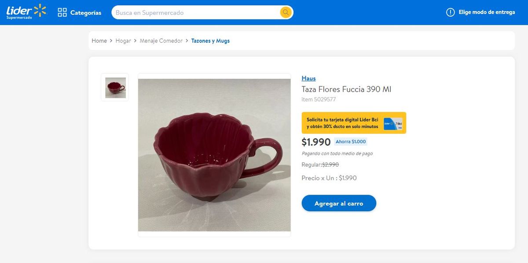Click the info icon beside delivery mode
Image resolution: width=528 pixels, height=263 pixels.
click(x=450, y=12)
